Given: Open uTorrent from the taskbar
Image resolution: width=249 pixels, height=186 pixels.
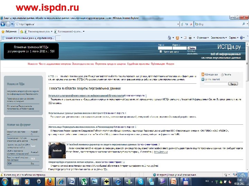Looking at the screenshot, I should (84, 182).
